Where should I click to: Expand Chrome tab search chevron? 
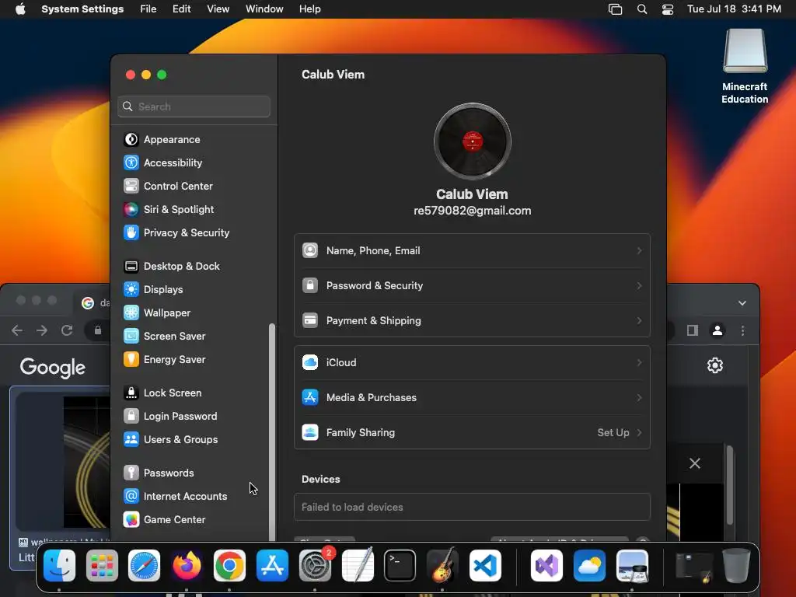[x=742, y=303]
